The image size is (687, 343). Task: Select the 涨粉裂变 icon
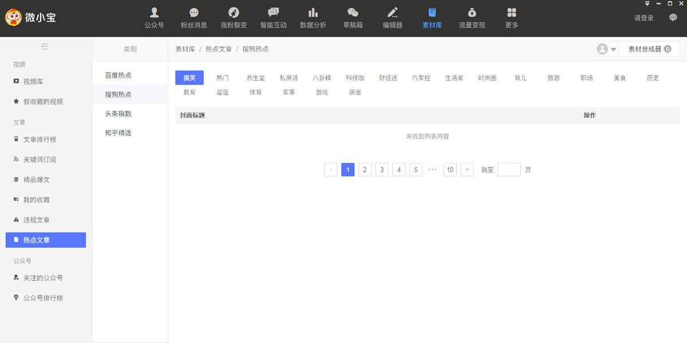point(233,17)
